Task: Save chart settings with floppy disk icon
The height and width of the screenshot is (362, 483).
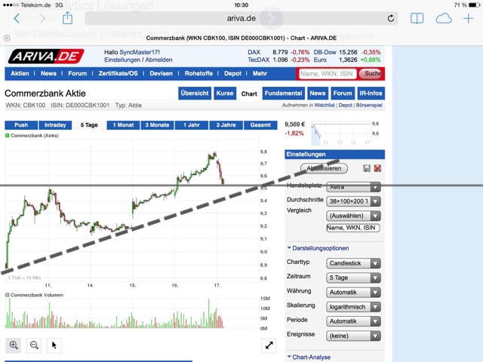Action: click(x=367, y=168)
